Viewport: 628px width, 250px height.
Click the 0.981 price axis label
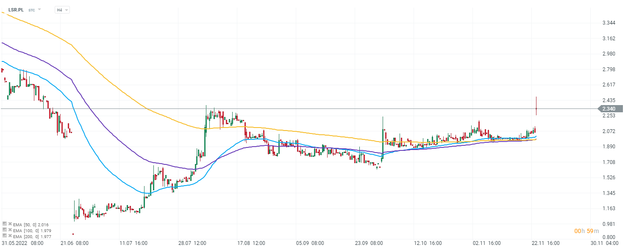(609, 224)
